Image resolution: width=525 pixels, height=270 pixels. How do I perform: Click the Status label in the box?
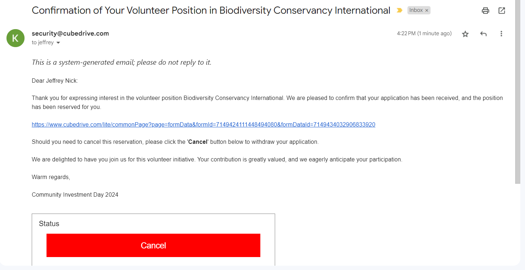pyautogui.click(x=49, y=224)
